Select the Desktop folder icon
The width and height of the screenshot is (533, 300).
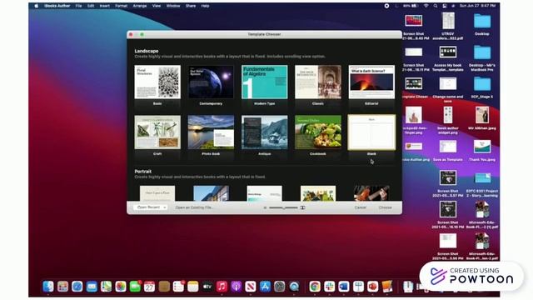482,22
